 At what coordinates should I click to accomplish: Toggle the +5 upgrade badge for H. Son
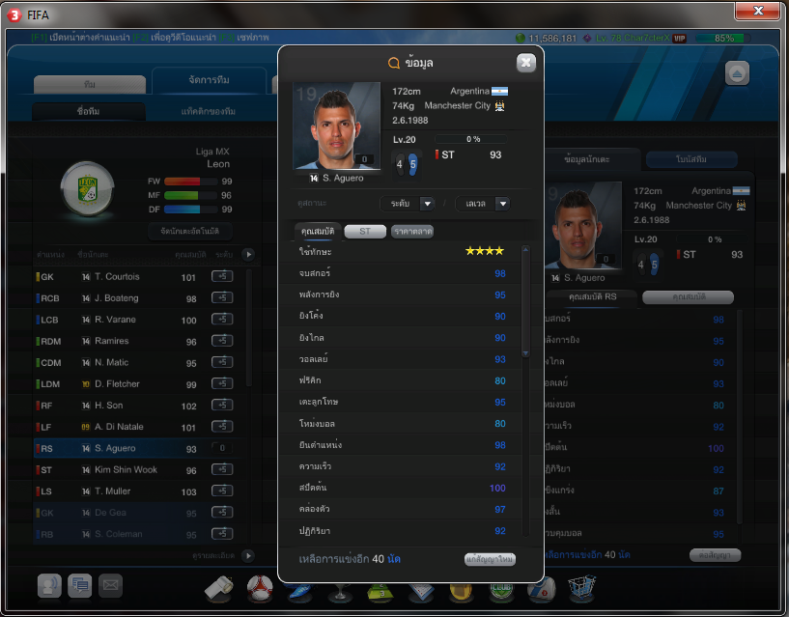pos(222,406)
